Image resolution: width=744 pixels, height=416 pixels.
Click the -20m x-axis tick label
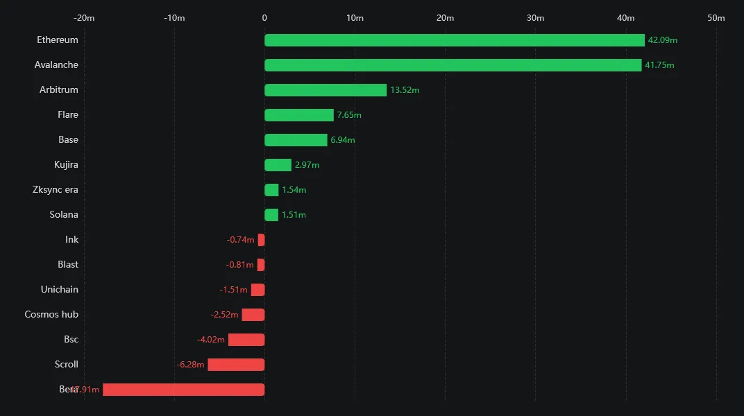pos(84,18)
